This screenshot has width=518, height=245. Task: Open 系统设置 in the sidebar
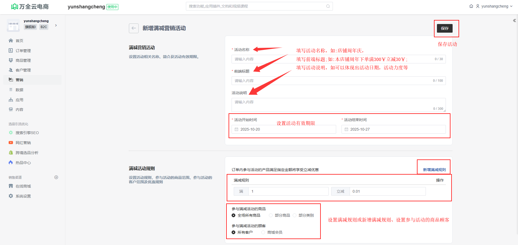(x=23, y=196)
